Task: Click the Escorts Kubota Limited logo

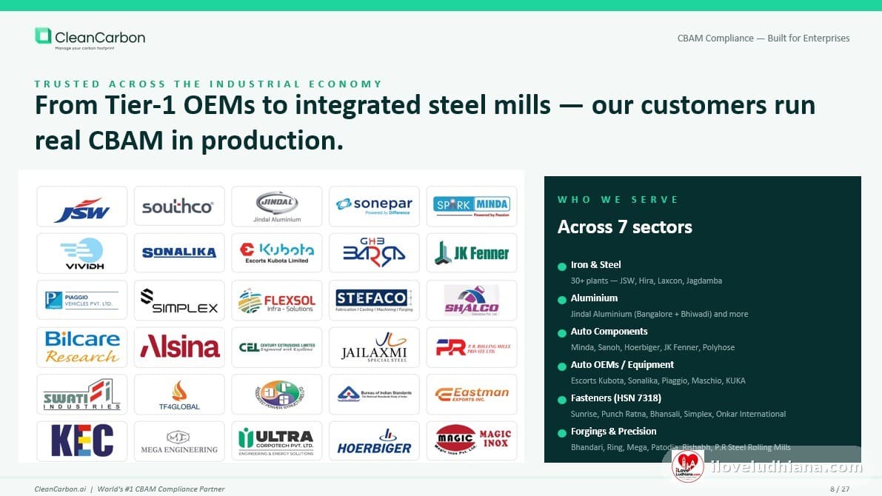Action: [x=277, y=253]
